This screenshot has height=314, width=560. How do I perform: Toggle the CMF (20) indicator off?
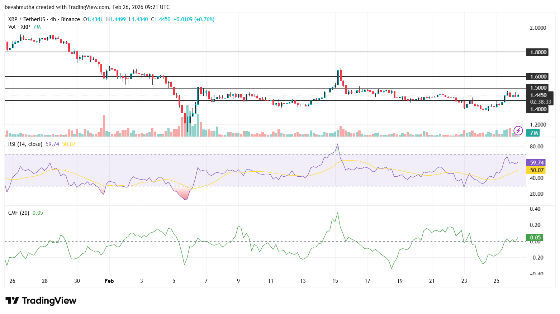(x=18, y=213)
